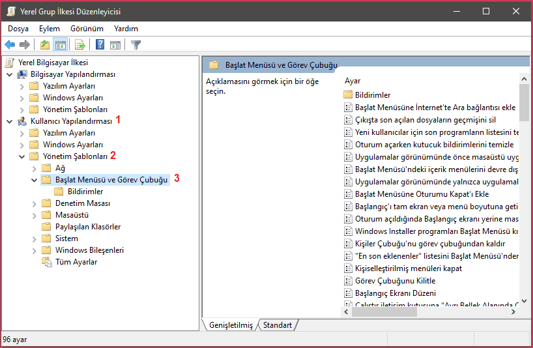The image size is (533, 348).
Task: Click the Sistem folder icon
Action: (x=46, y=239)
